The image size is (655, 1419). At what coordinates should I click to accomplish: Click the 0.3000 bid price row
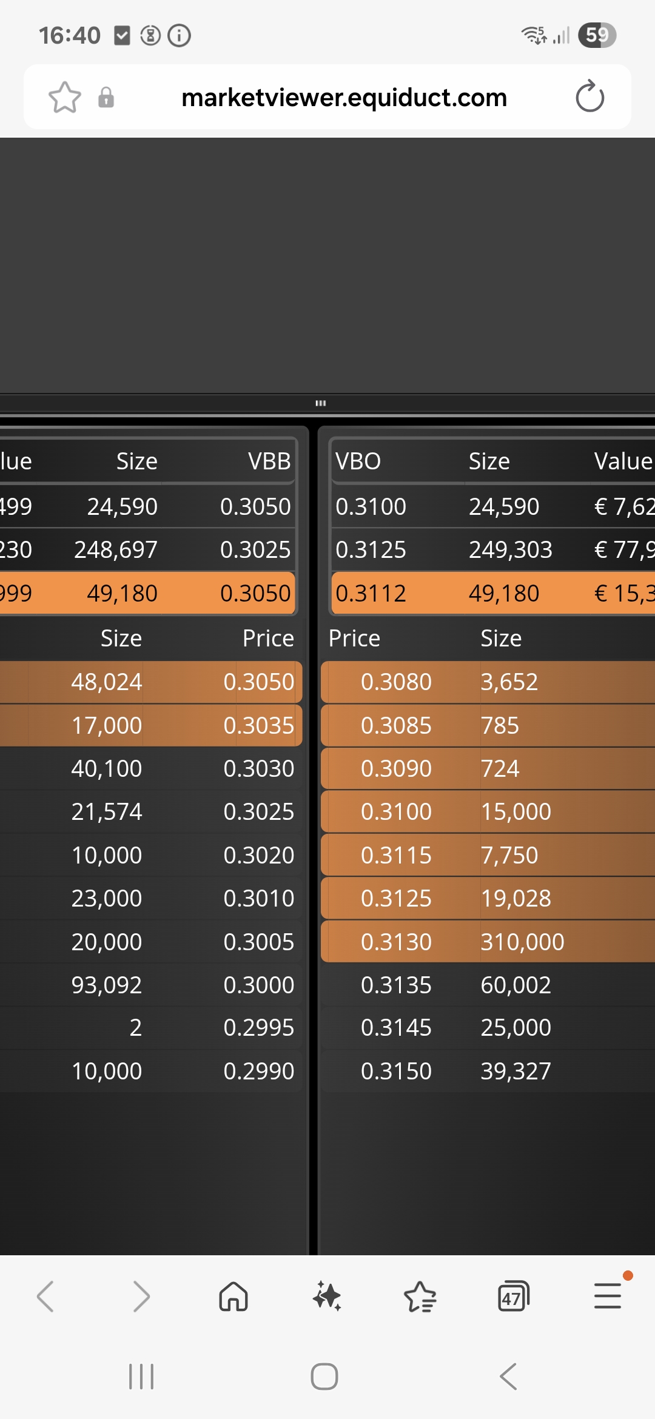click(x=182, y=985)
